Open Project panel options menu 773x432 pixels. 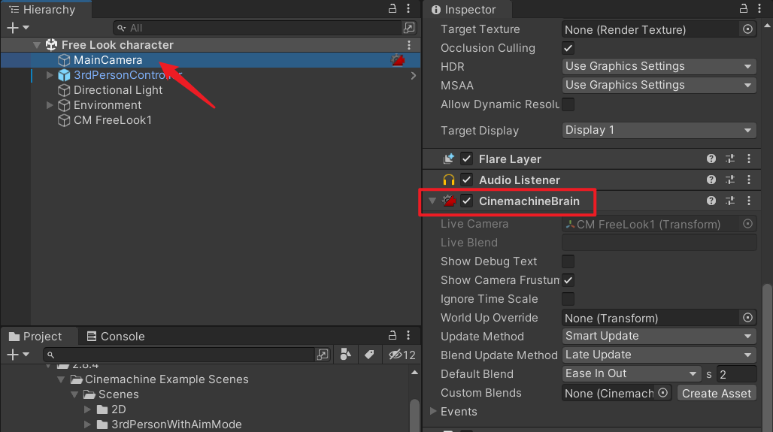coord(408,335)
